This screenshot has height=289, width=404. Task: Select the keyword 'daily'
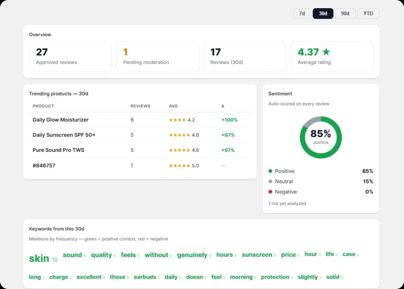pos(171,277)
